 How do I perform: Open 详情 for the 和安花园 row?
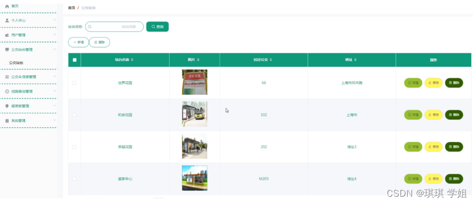tap(413, 115)
